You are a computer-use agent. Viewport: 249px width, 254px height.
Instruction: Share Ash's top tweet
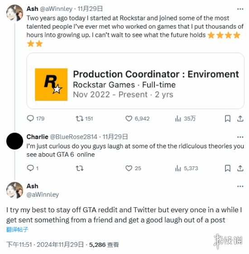tap(240, 118)
